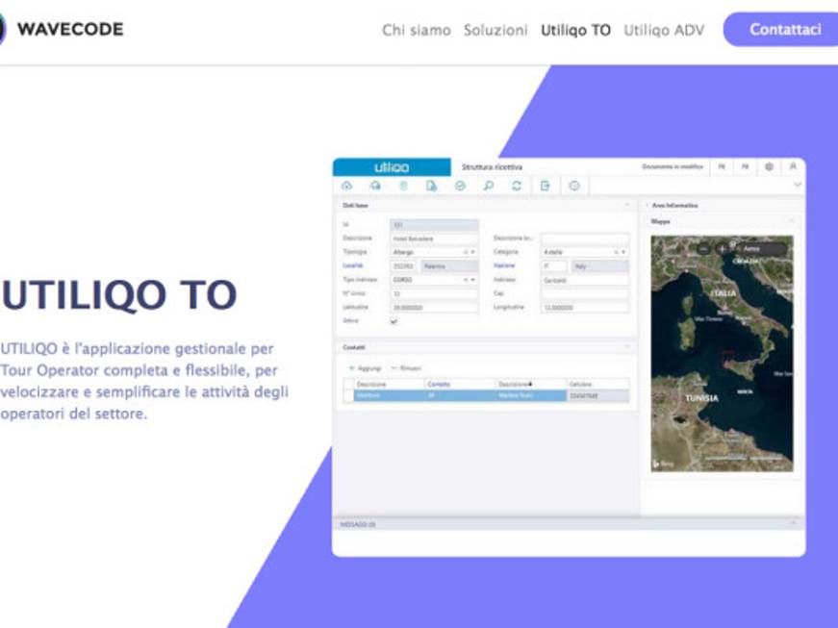Click the blue Nazione label link
Screen dimensions: 838x628
coord(504,265)
